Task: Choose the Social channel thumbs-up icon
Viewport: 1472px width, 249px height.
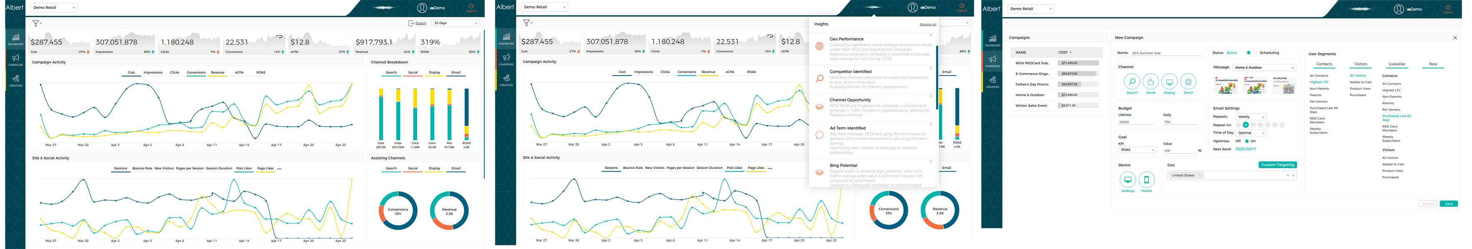Action: 1150,81
